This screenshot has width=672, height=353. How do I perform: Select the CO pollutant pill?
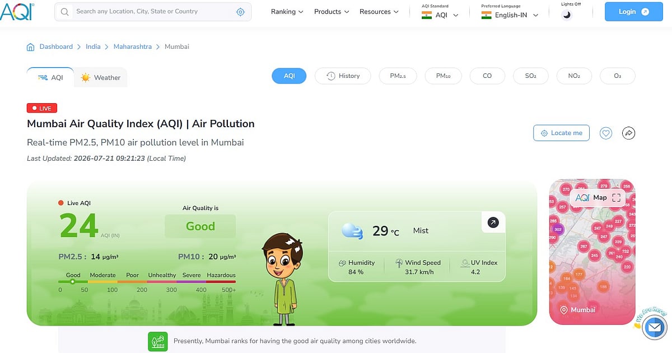click(487, 76)
